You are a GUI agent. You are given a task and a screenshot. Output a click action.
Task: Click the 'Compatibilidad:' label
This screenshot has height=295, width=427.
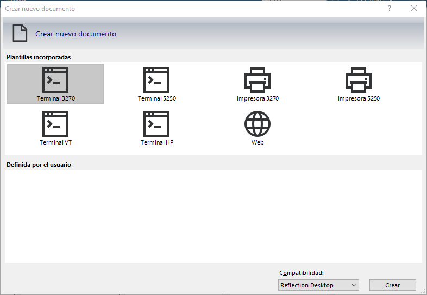tap(302, 273)
